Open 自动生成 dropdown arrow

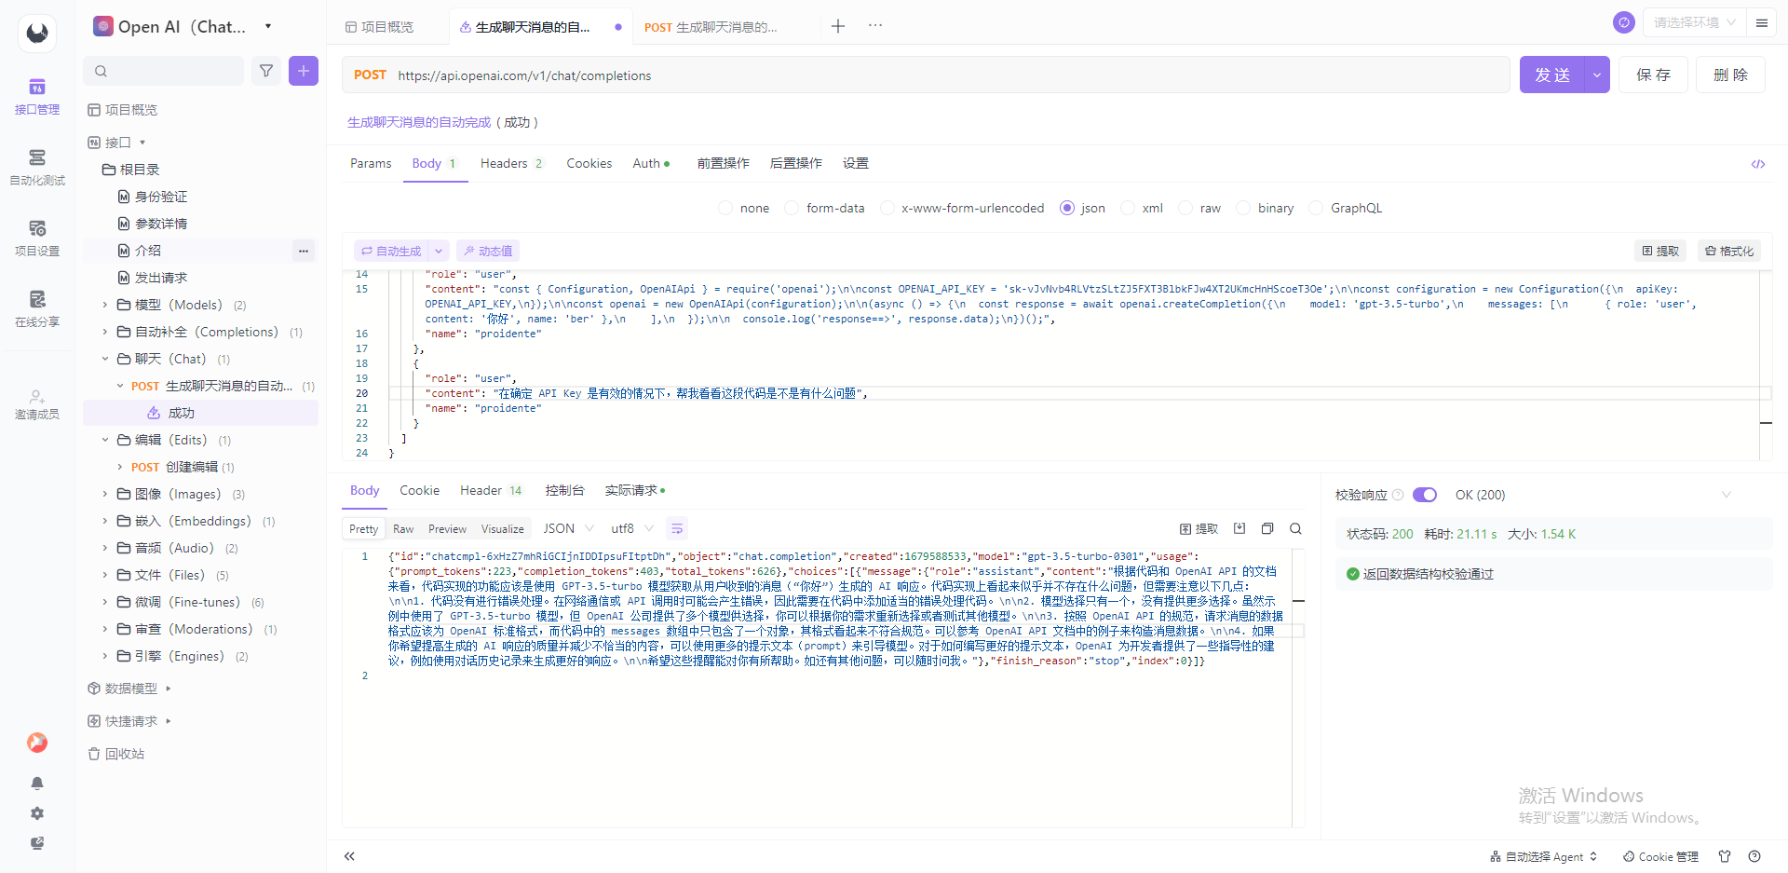pyautogui.click(x=439, y=251)
